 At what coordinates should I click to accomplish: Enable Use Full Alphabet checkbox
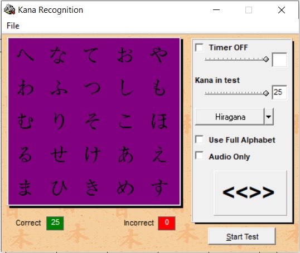click(199, 140)
